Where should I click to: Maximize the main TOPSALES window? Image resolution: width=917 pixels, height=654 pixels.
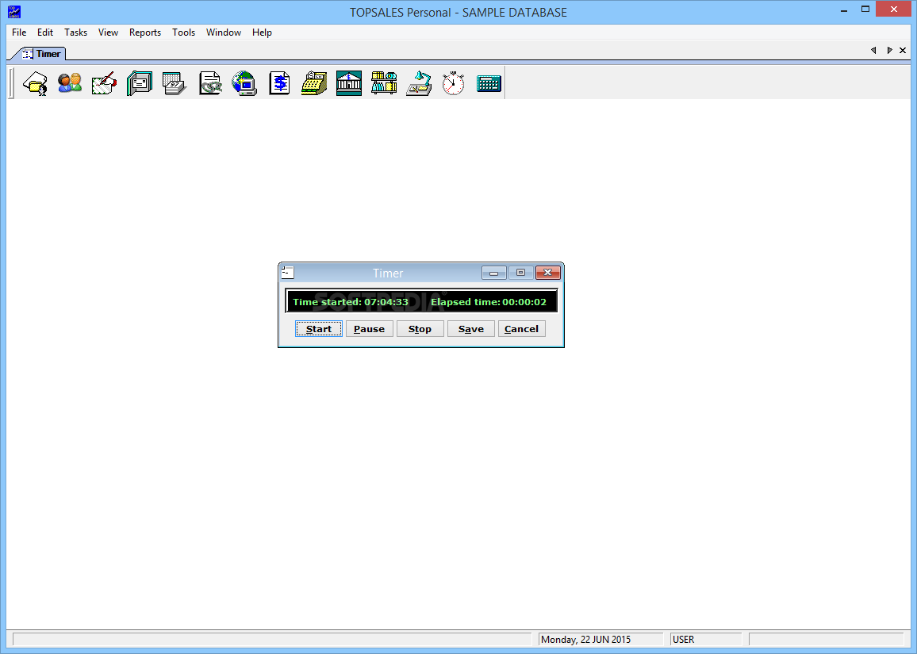click(x=865, y=10)
